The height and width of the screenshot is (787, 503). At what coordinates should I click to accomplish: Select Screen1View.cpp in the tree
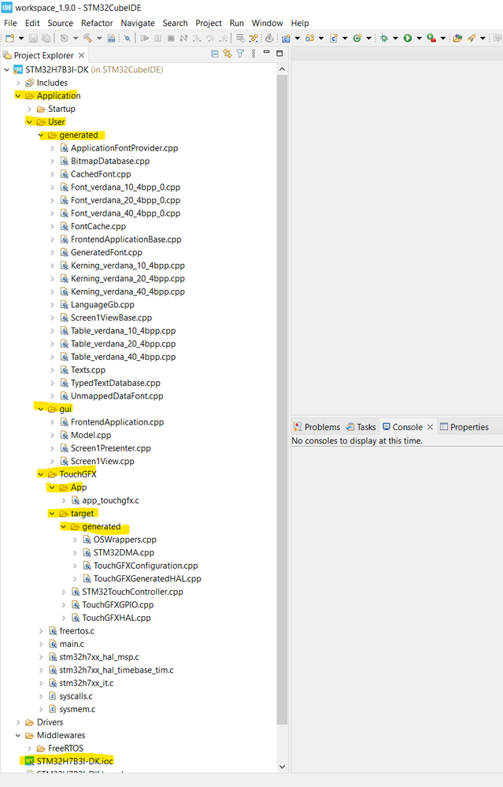(x=102, y=462)
